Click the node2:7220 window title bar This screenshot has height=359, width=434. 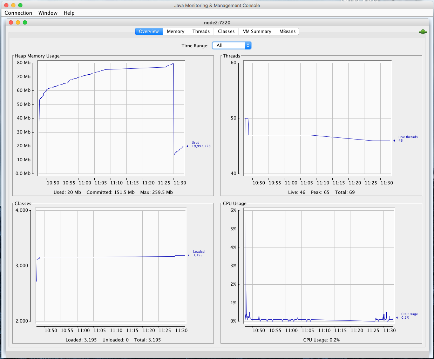[x=217, y=22]
